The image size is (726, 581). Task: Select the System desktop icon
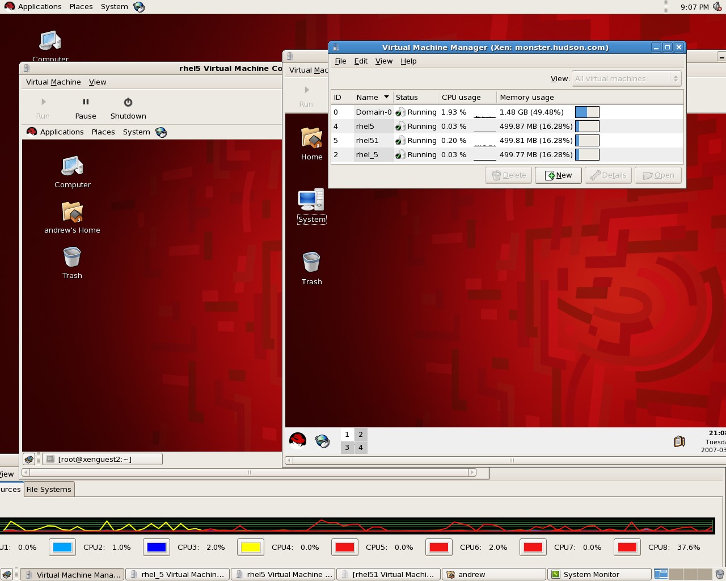311,201
